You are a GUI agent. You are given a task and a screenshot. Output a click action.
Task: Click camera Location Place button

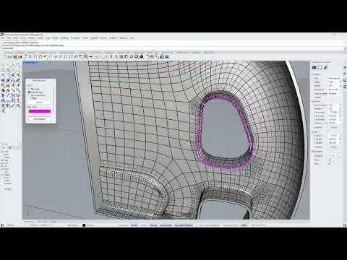pos(334,127)
